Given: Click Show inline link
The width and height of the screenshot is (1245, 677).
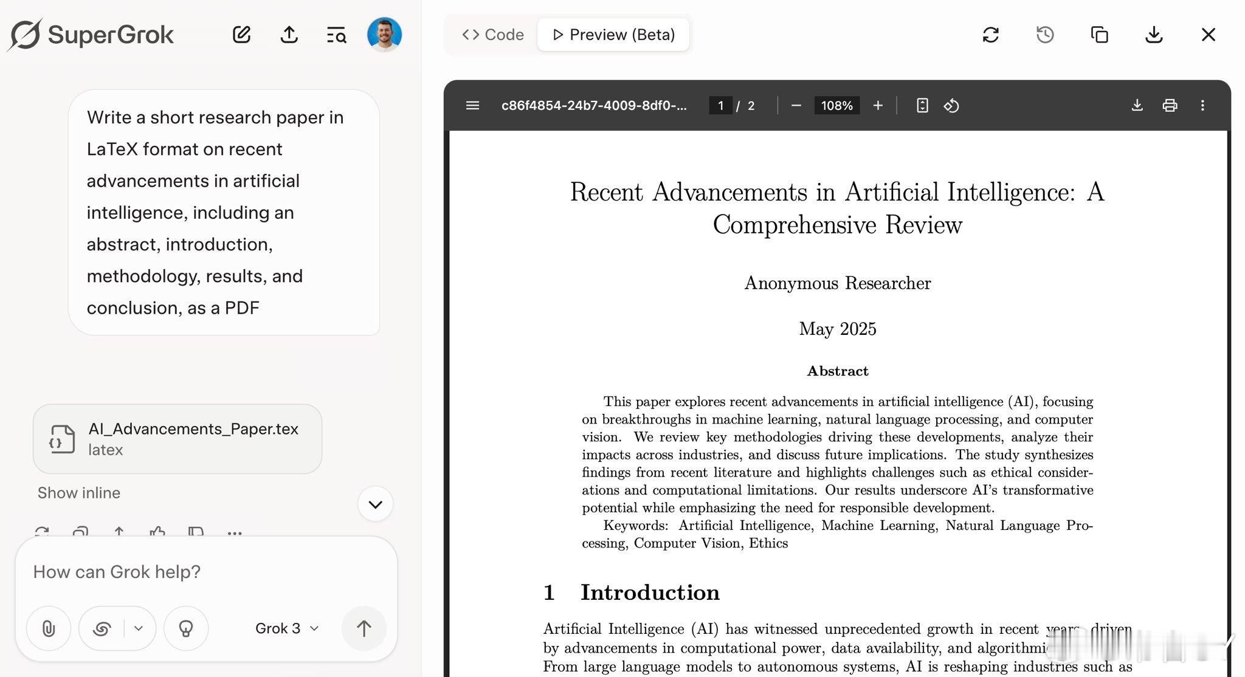Looking at the screenshot, I should (x=79, y=493).
